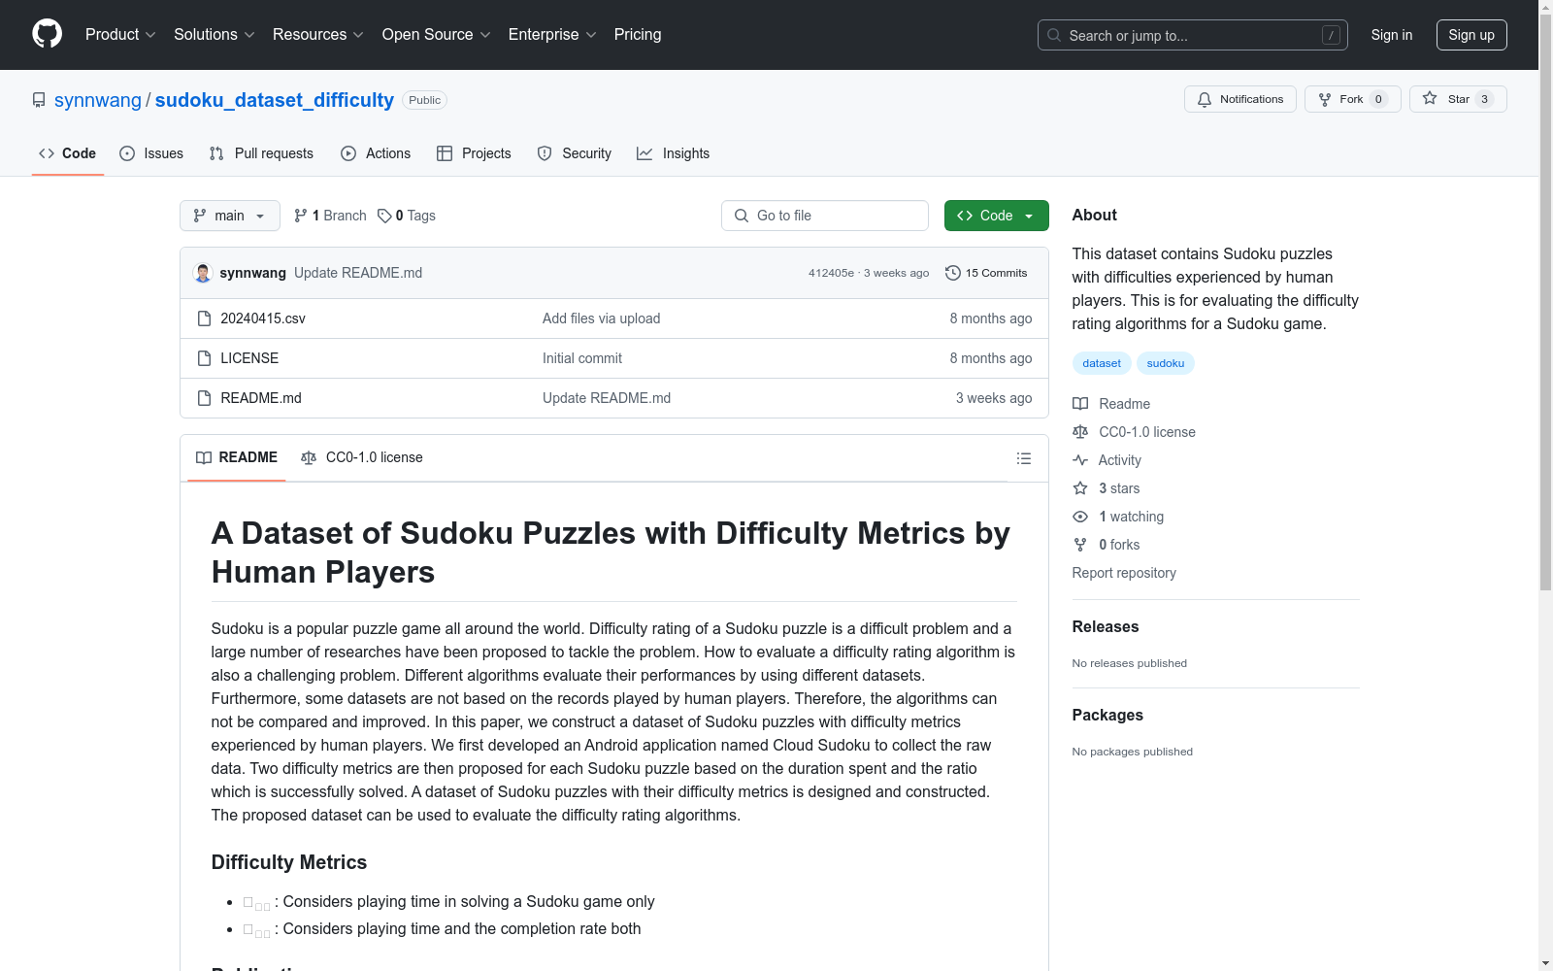Viewport: 1553px width, 971px height.
Task: Open the Pricing menu item
Action: coord(638,35)
